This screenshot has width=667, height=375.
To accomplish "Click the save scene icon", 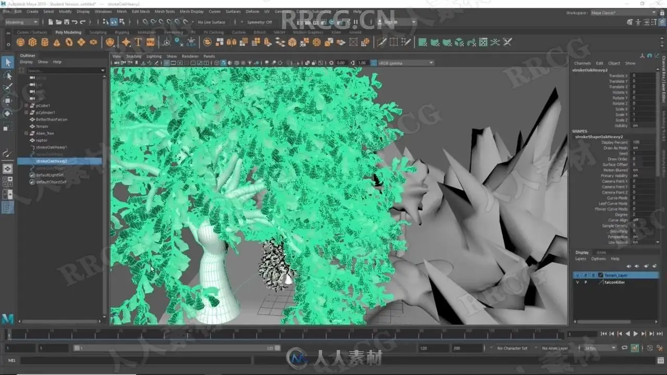I will 67,22.
